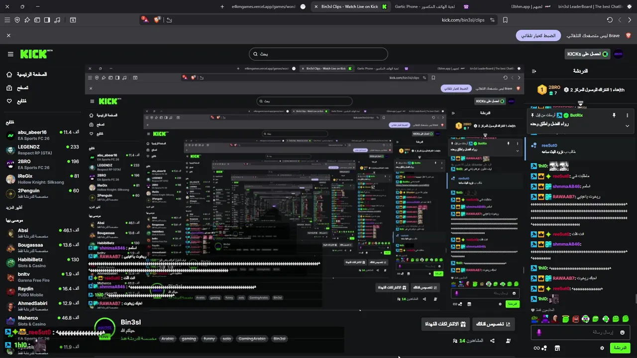The image size is (637, 358).
Task: Open profile avatar in Kick header
Action: (619, 54)
